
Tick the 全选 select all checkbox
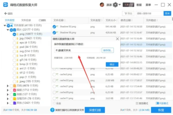54,103
